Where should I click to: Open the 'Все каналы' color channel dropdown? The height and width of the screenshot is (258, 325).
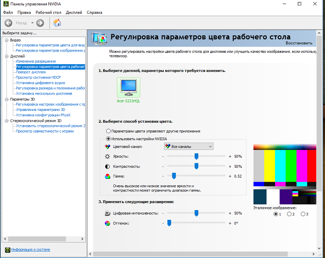[188, 147]
